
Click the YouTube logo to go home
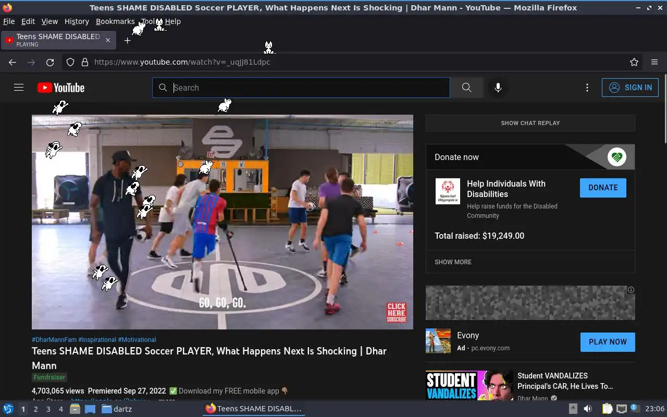[61, 88]
